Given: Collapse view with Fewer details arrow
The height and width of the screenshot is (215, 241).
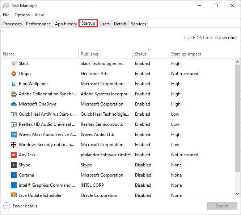Looking at the screenshot, I should pyautogui.click(x=7, y=206).
